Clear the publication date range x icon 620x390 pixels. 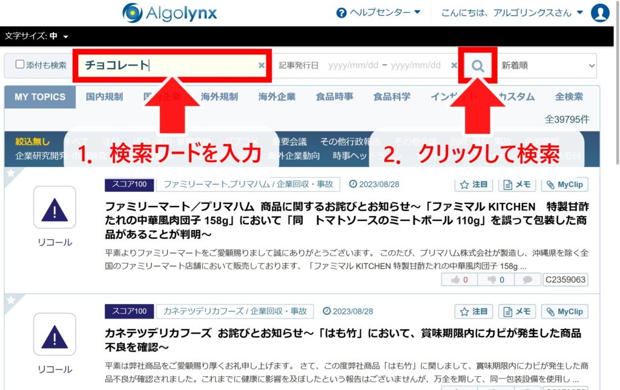click(454, 65)
